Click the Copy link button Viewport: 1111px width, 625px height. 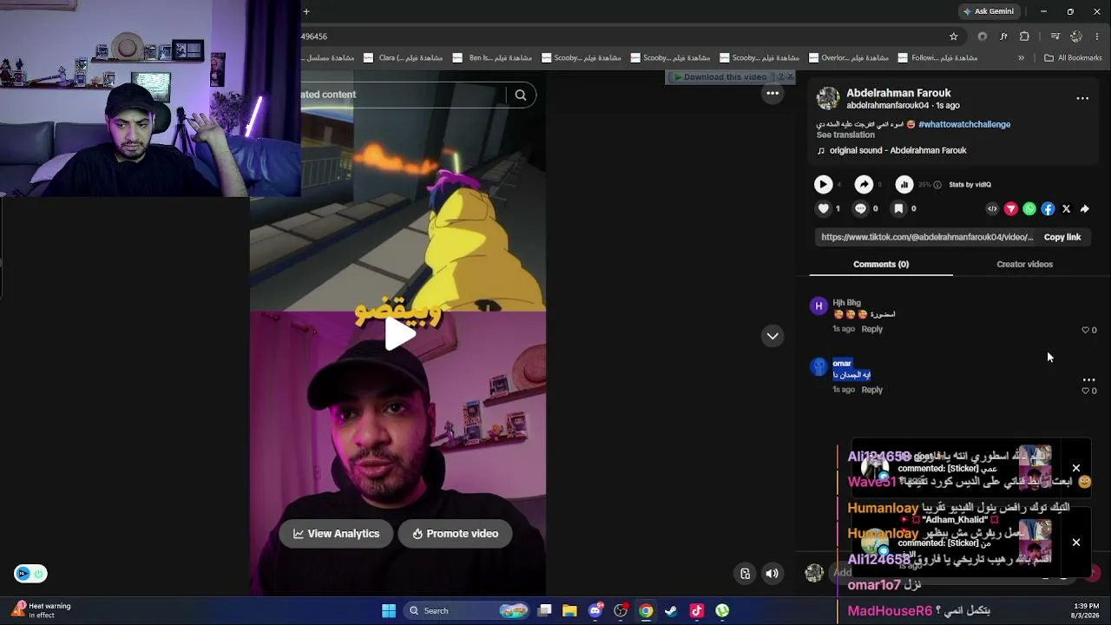coord(1062,237)
